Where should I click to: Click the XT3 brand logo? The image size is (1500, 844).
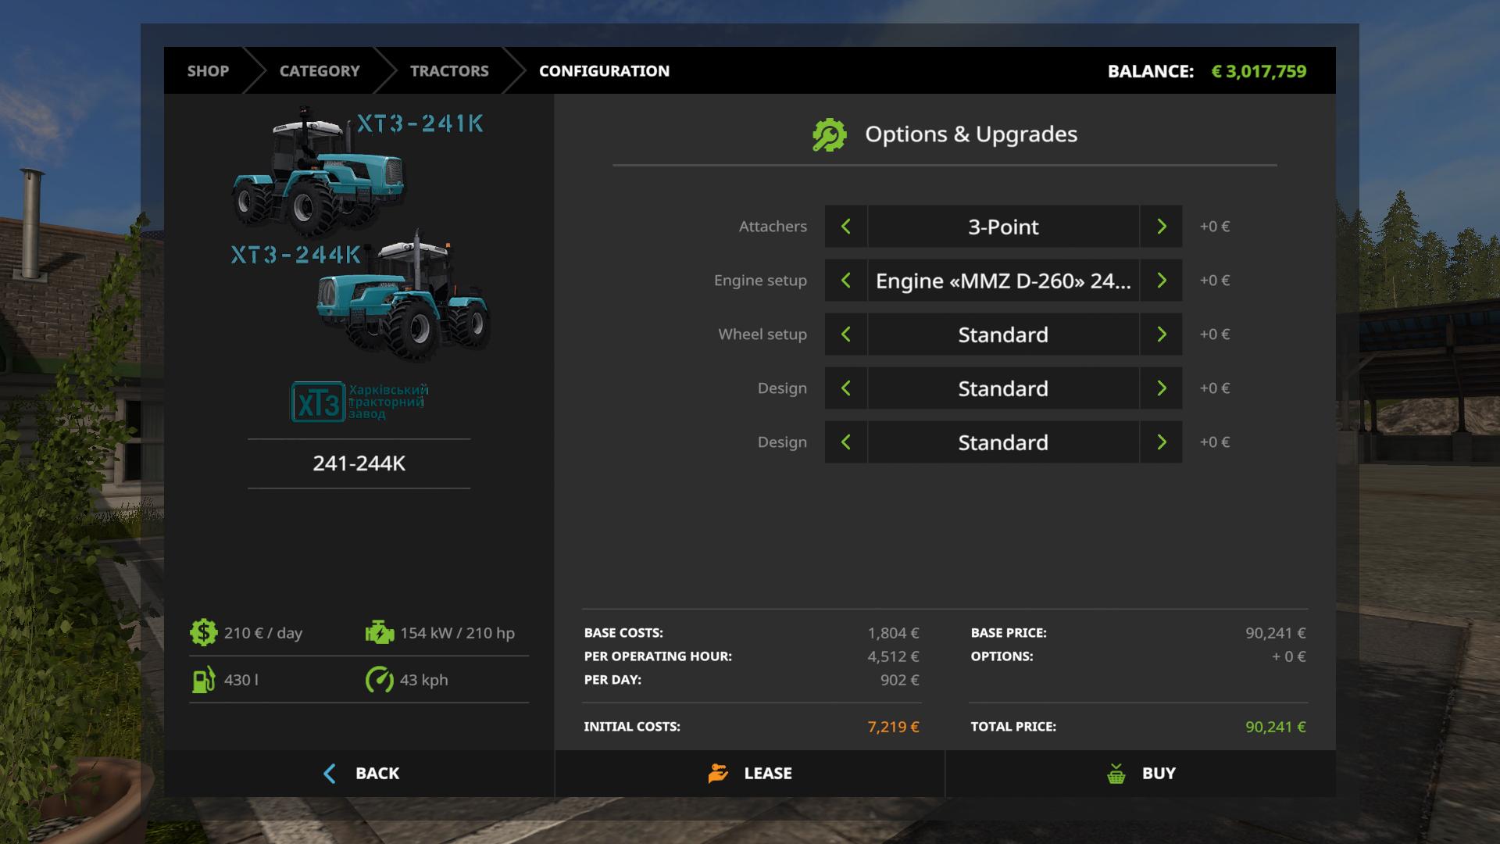pyautogui.click(x=318, y=402)
